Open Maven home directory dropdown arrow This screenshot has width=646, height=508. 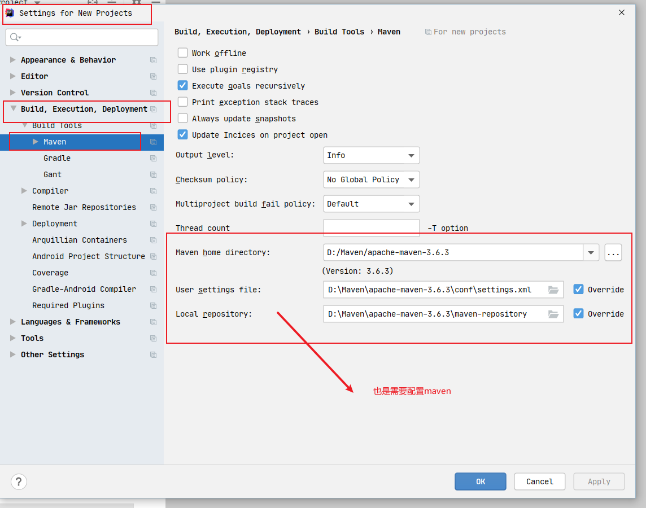(x=591, y=252)
